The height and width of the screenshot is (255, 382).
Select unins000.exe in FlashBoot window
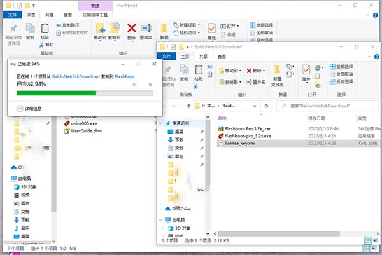pos(81,123)
